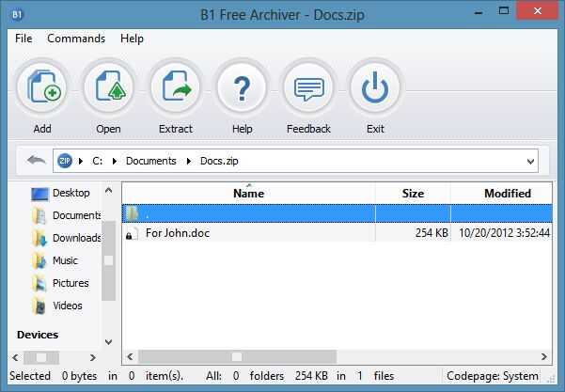Sort by the Size column header

[x=413, y=194]
